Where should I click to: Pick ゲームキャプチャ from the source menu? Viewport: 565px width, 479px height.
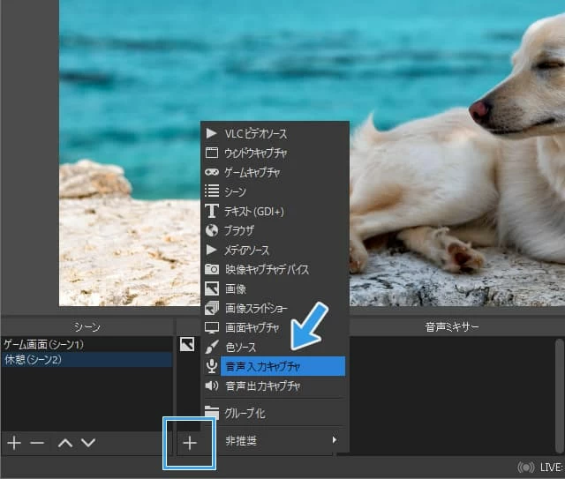(x=275, y=172)
